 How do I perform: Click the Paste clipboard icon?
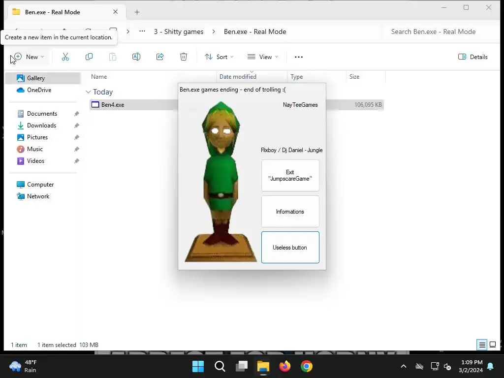113,57
